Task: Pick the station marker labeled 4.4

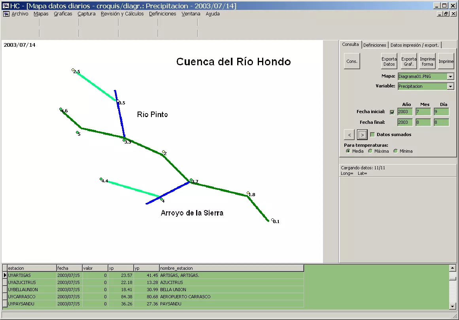Action: point(101,179)
